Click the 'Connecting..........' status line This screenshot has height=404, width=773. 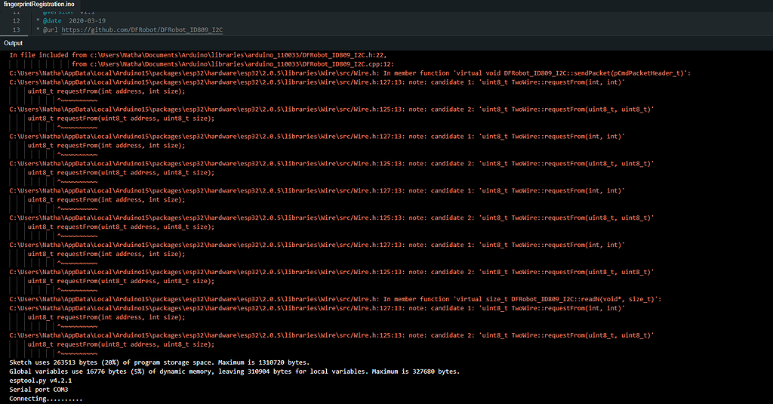45,399
